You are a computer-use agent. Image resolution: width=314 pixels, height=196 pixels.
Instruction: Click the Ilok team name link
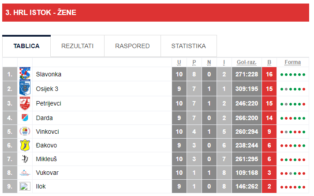click(41, 186)
